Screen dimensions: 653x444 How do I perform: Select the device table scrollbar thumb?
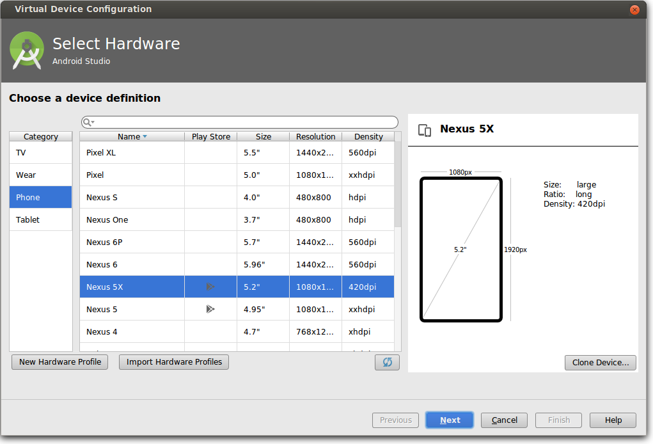(x=398, y=184)
